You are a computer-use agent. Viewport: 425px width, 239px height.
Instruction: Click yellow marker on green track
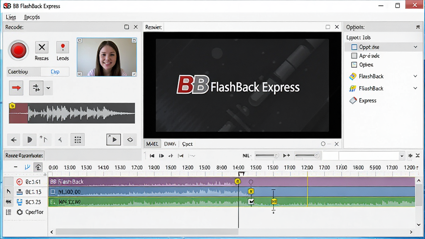pyautogui.click(x=274, y=201)
